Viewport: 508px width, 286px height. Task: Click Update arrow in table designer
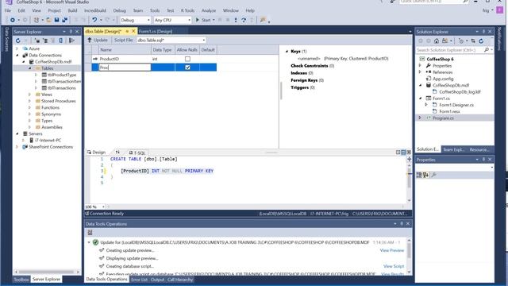[90, 40]
